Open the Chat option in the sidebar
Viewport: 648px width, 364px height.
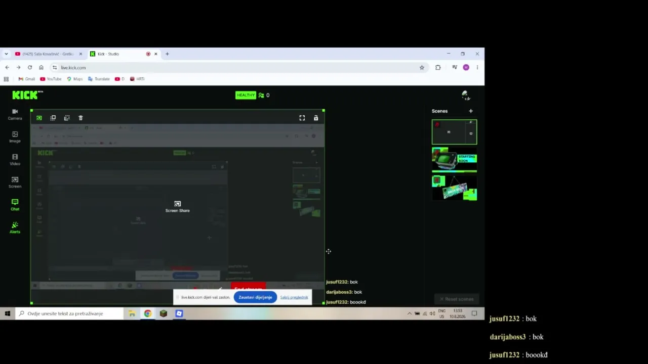[15, 205]
